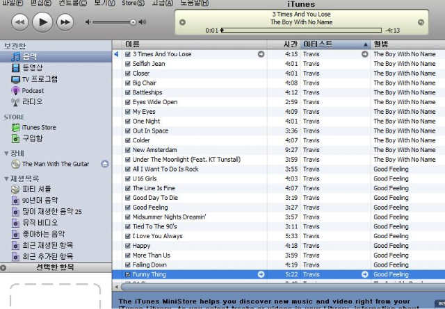Sort by 이름 column header

coord(195,44)
